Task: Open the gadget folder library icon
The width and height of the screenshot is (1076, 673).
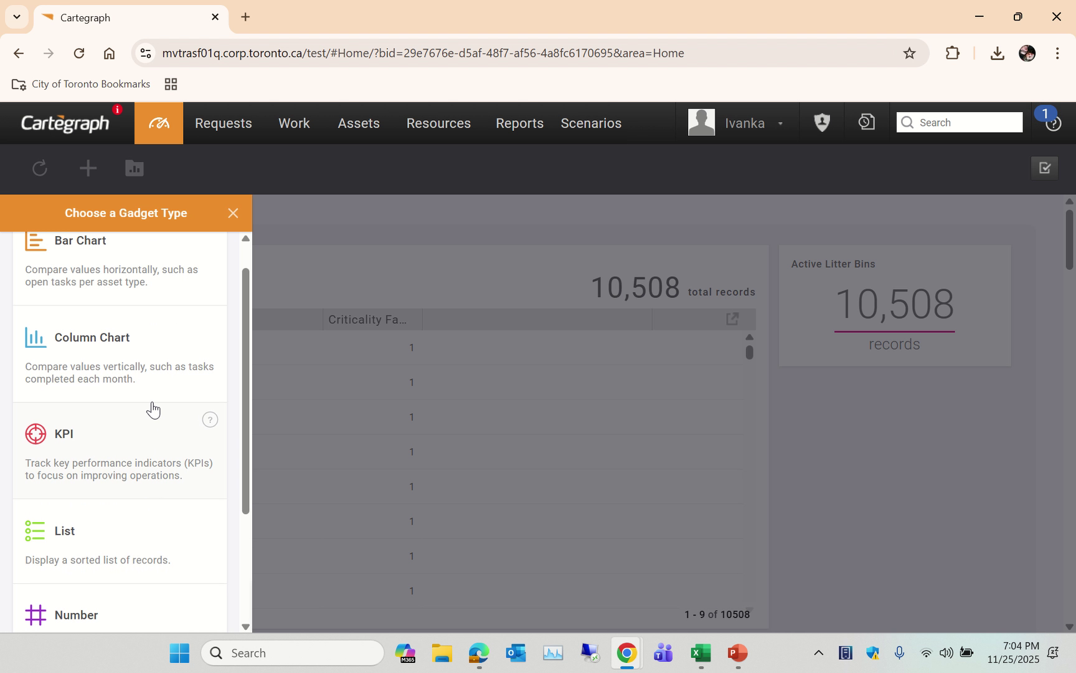Action: pyautogui.click(x=134, y=168)
